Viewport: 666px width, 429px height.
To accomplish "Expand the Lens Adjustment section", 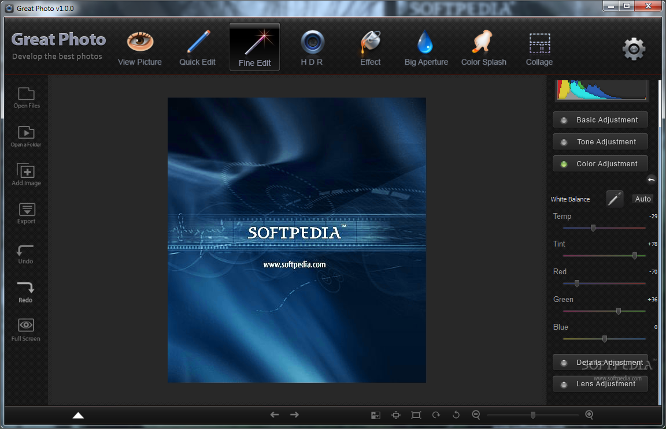I will tap(600, 383).
